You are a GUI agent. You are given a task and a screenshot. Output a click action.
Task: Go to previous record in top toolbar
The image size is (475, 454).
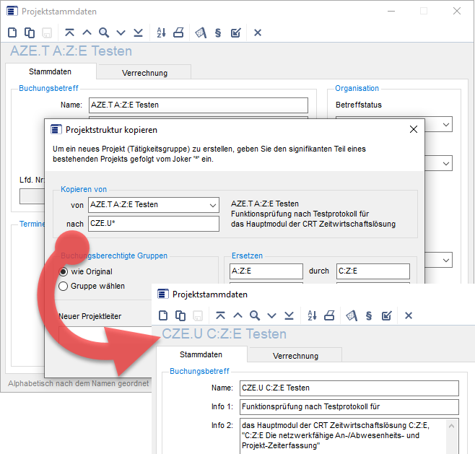87,32
